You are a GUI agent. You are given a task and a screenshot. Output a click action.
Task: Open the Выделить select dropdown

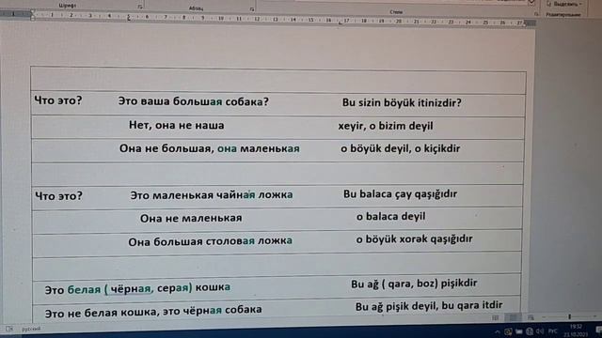(564, 4)
